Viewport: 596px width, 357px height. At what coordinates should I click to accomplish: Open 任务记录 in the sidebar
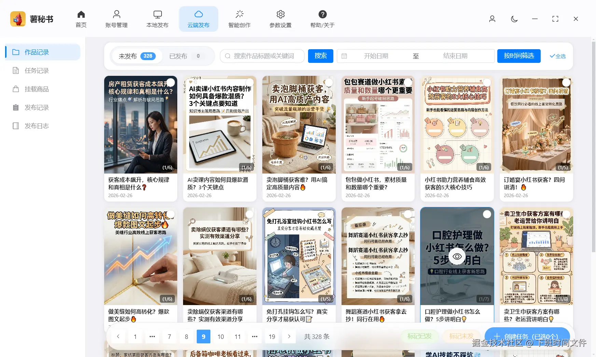[37, 70]
